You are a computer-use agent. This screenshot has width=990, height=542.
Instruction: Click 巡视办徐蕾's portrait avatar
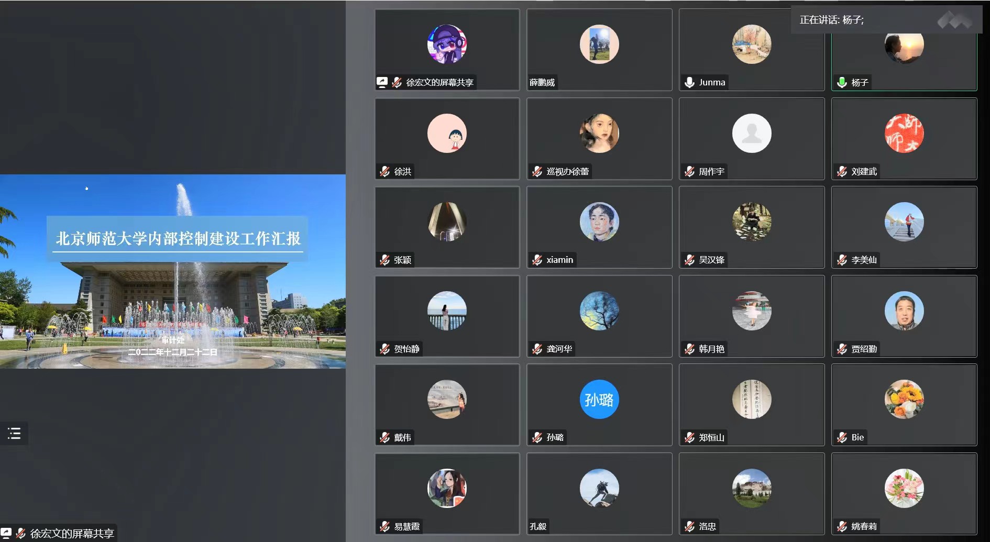599,133
